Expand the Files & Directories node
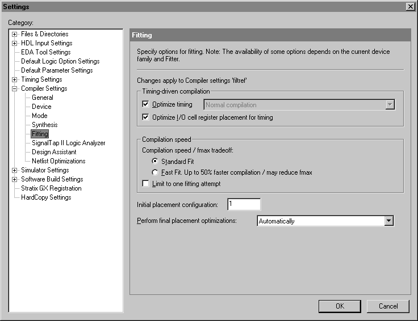418x321 pixels. (14, 35)
